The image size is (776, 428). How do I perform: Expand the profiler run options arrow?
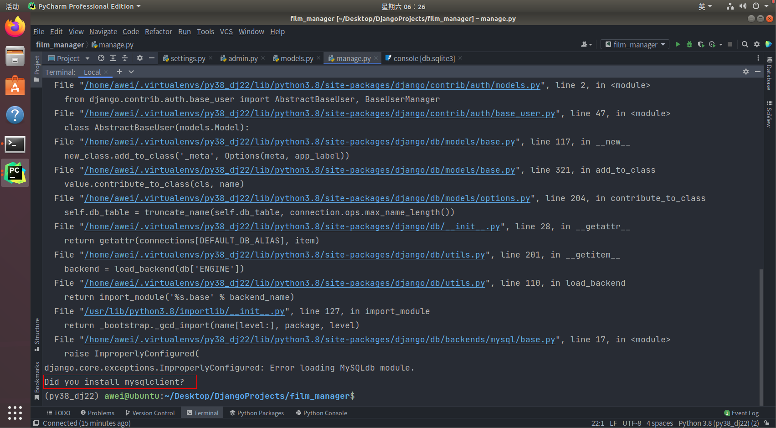click(720, 44)
